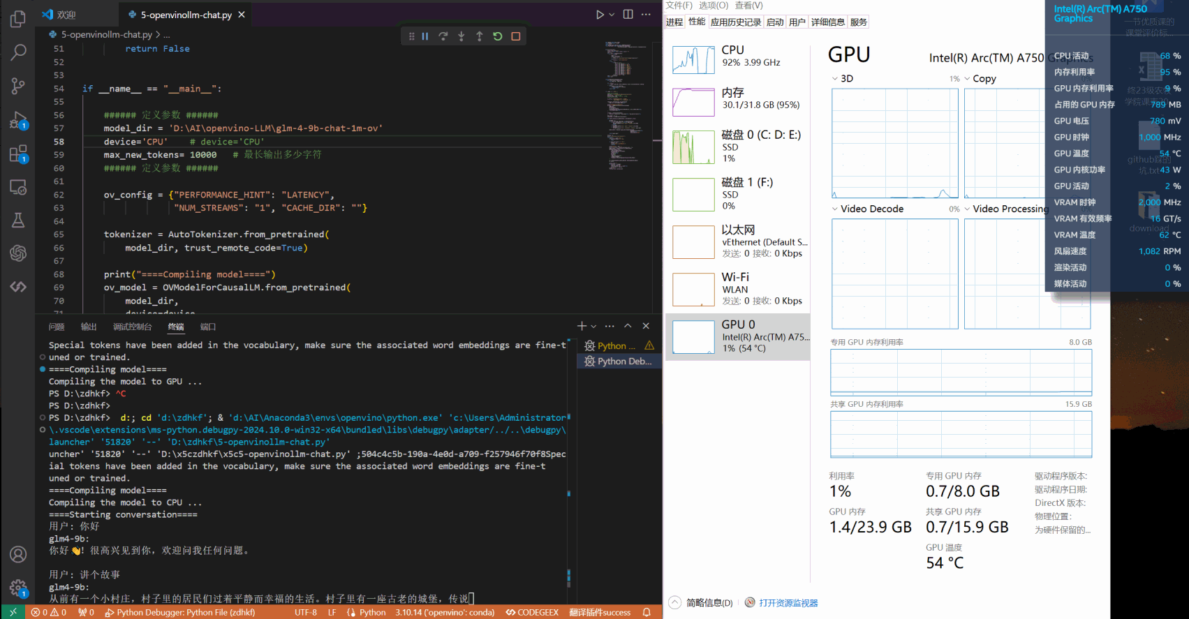Open the ChatGPT extension icon

18,253
